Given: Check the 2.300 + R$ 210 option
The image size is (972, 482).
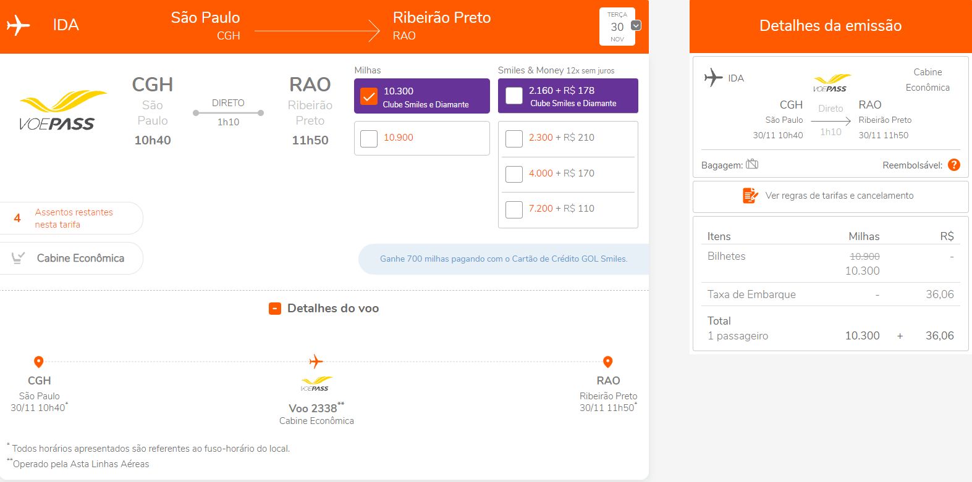Looking at the screenshot, I should click(x=514, y=138).
